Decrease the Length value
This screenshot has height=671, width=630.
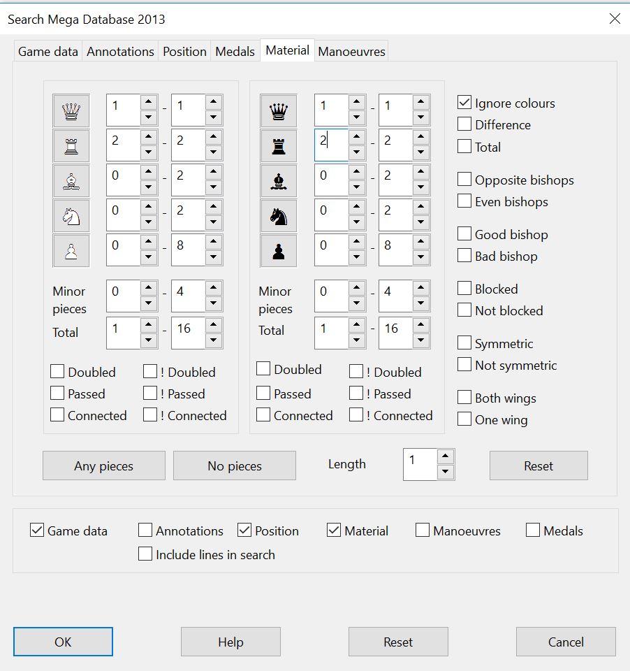[445, 472]
